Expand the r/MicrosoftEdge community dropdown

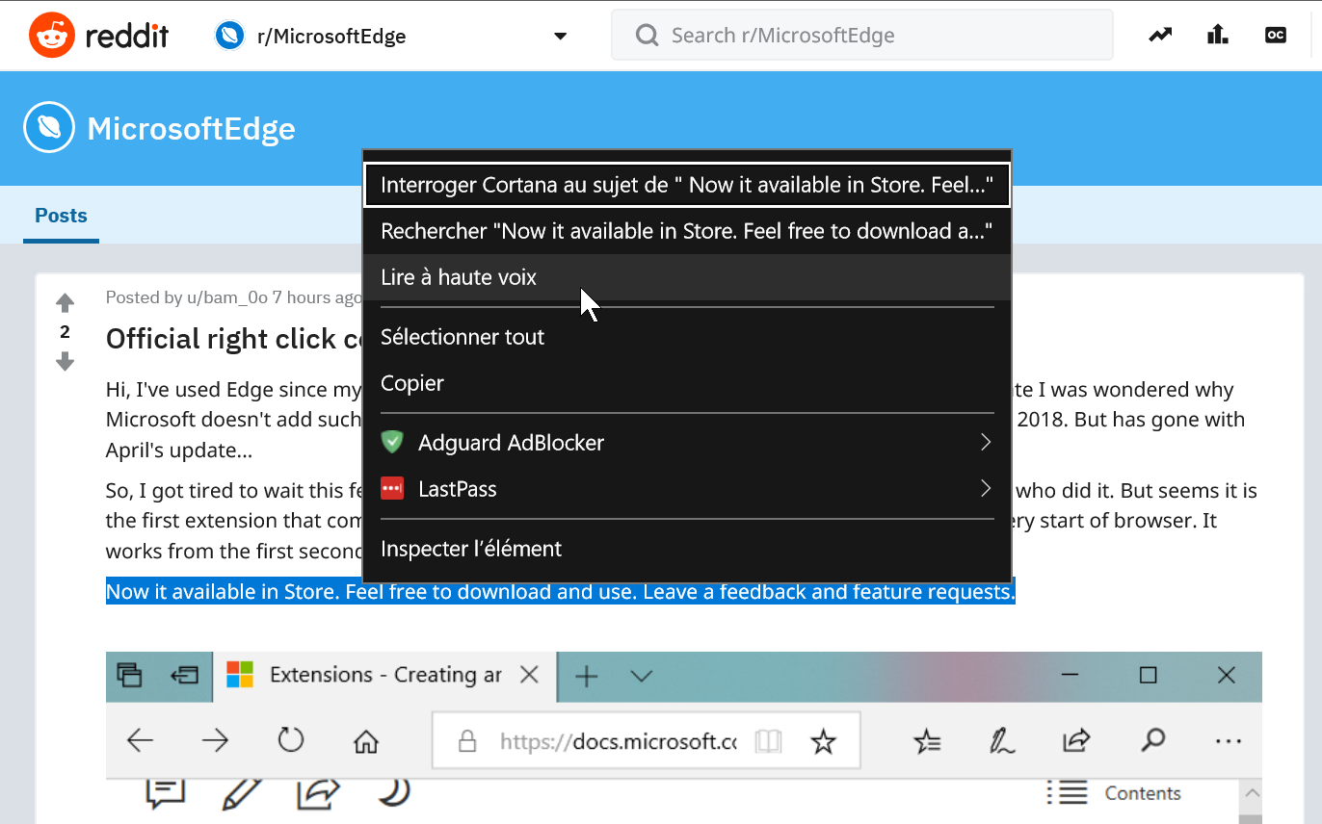click(560, 37)
